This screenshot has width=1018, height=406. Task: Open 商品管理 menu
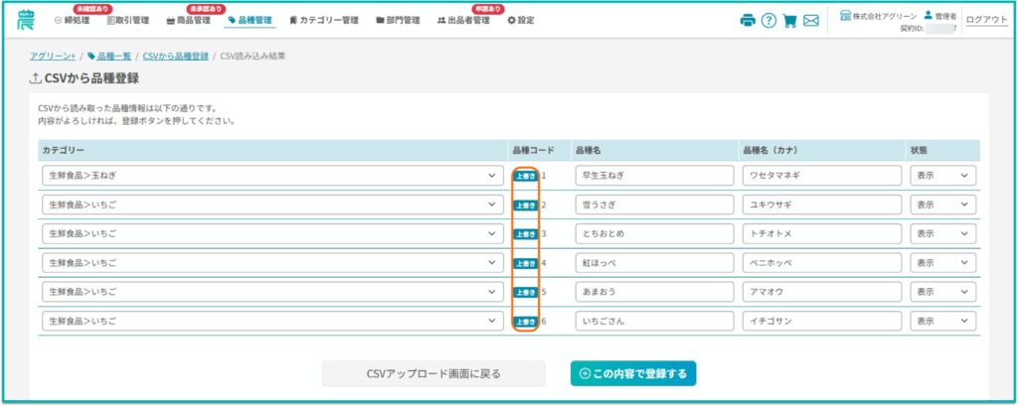point(187,21)
